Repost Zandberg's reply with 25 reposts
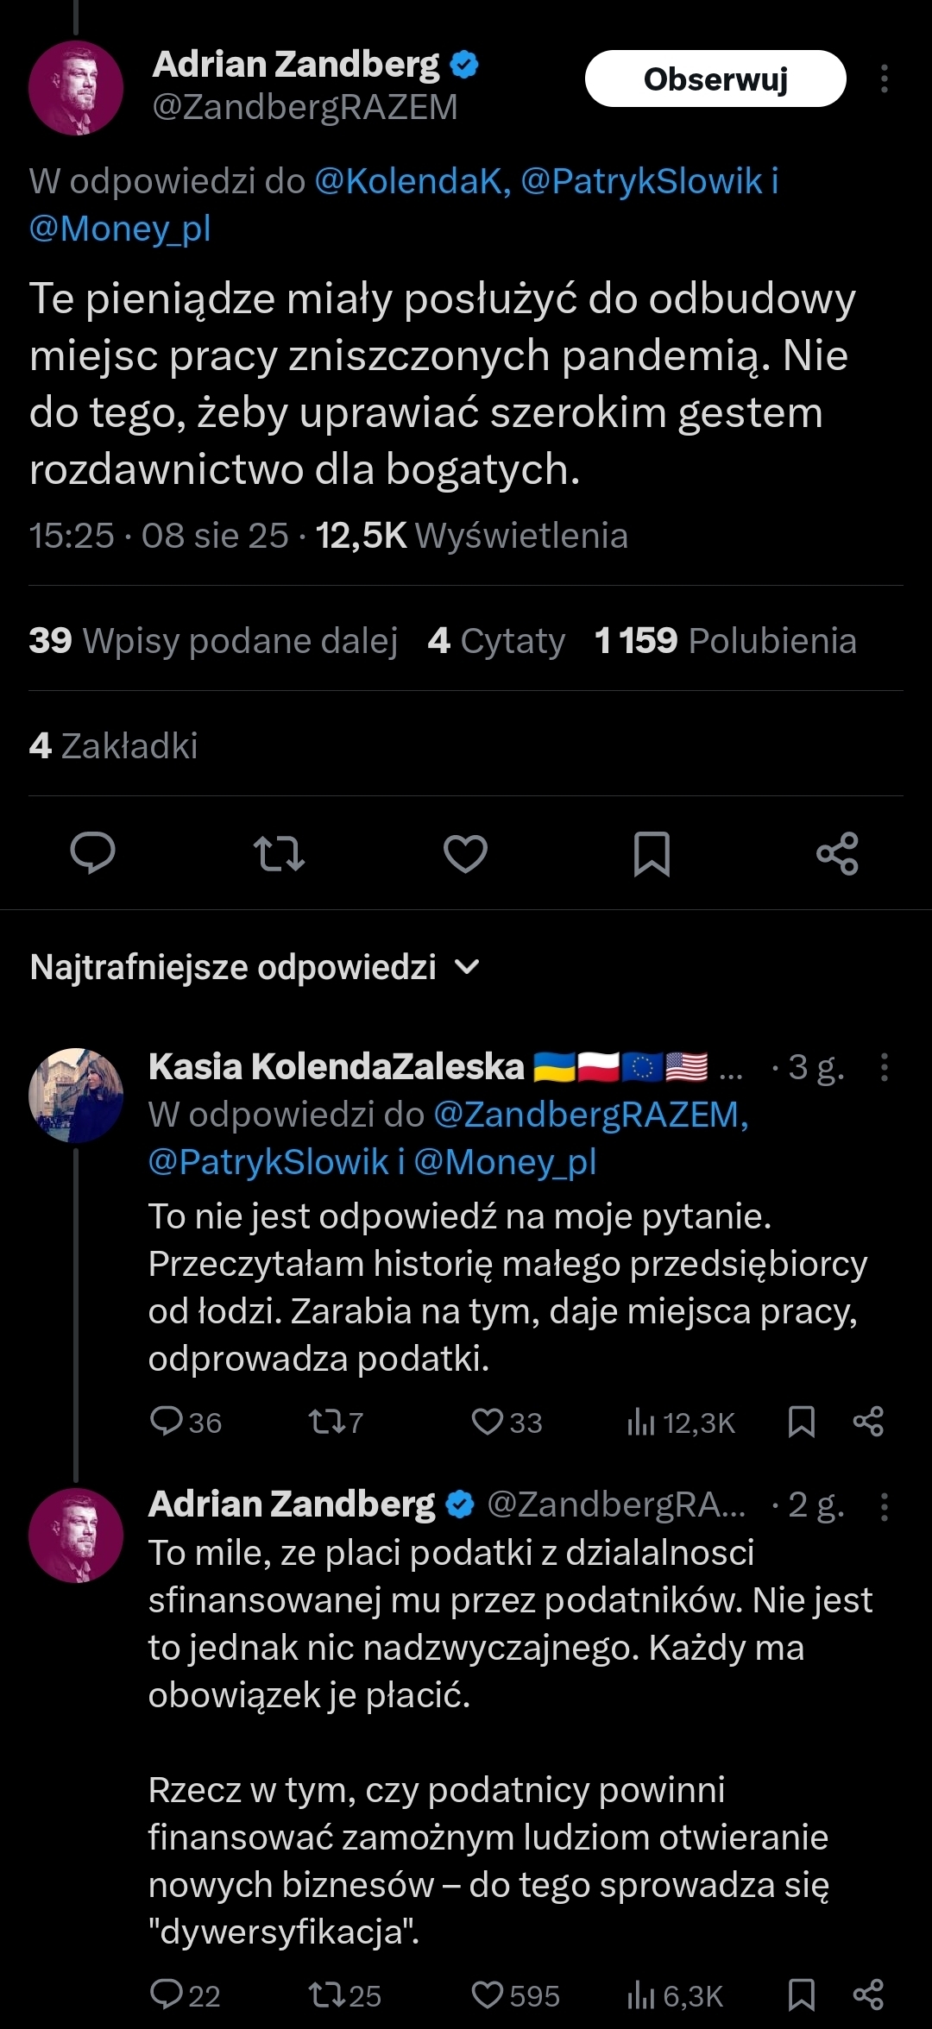 tap(327, 1995)
